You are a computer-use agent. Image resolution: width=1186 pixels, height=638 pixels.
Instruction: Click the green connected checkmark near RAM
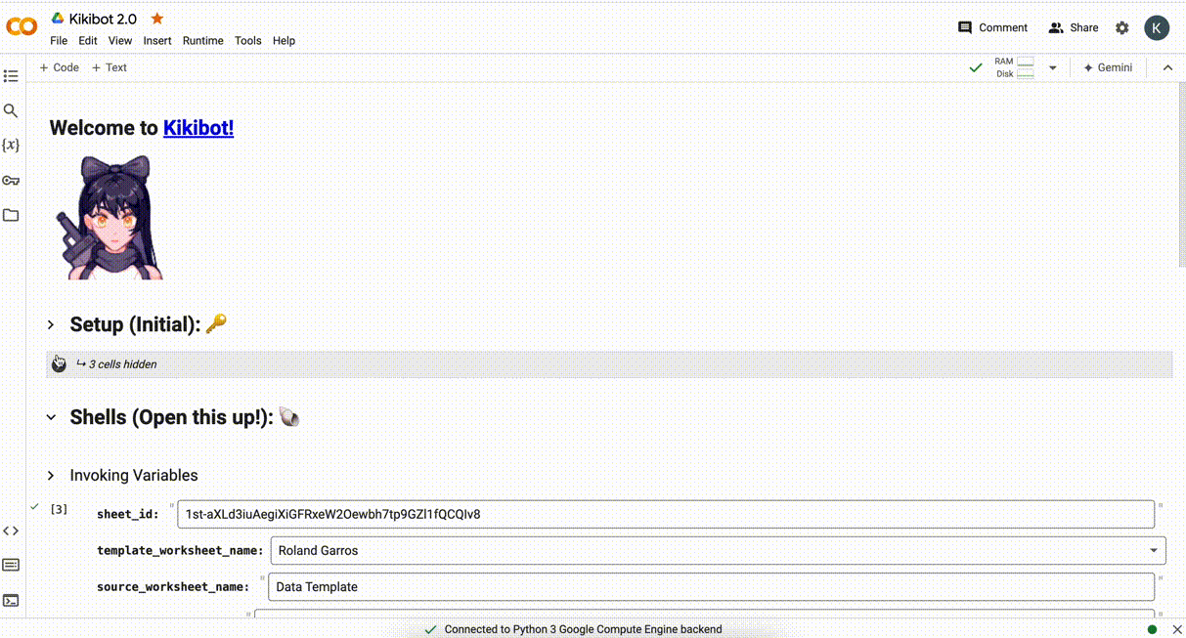pos(975,68)
